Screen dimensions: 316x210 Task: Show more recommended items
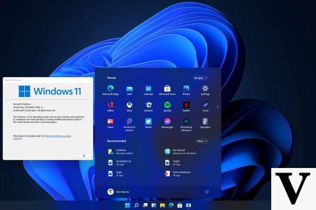[202, 141]
